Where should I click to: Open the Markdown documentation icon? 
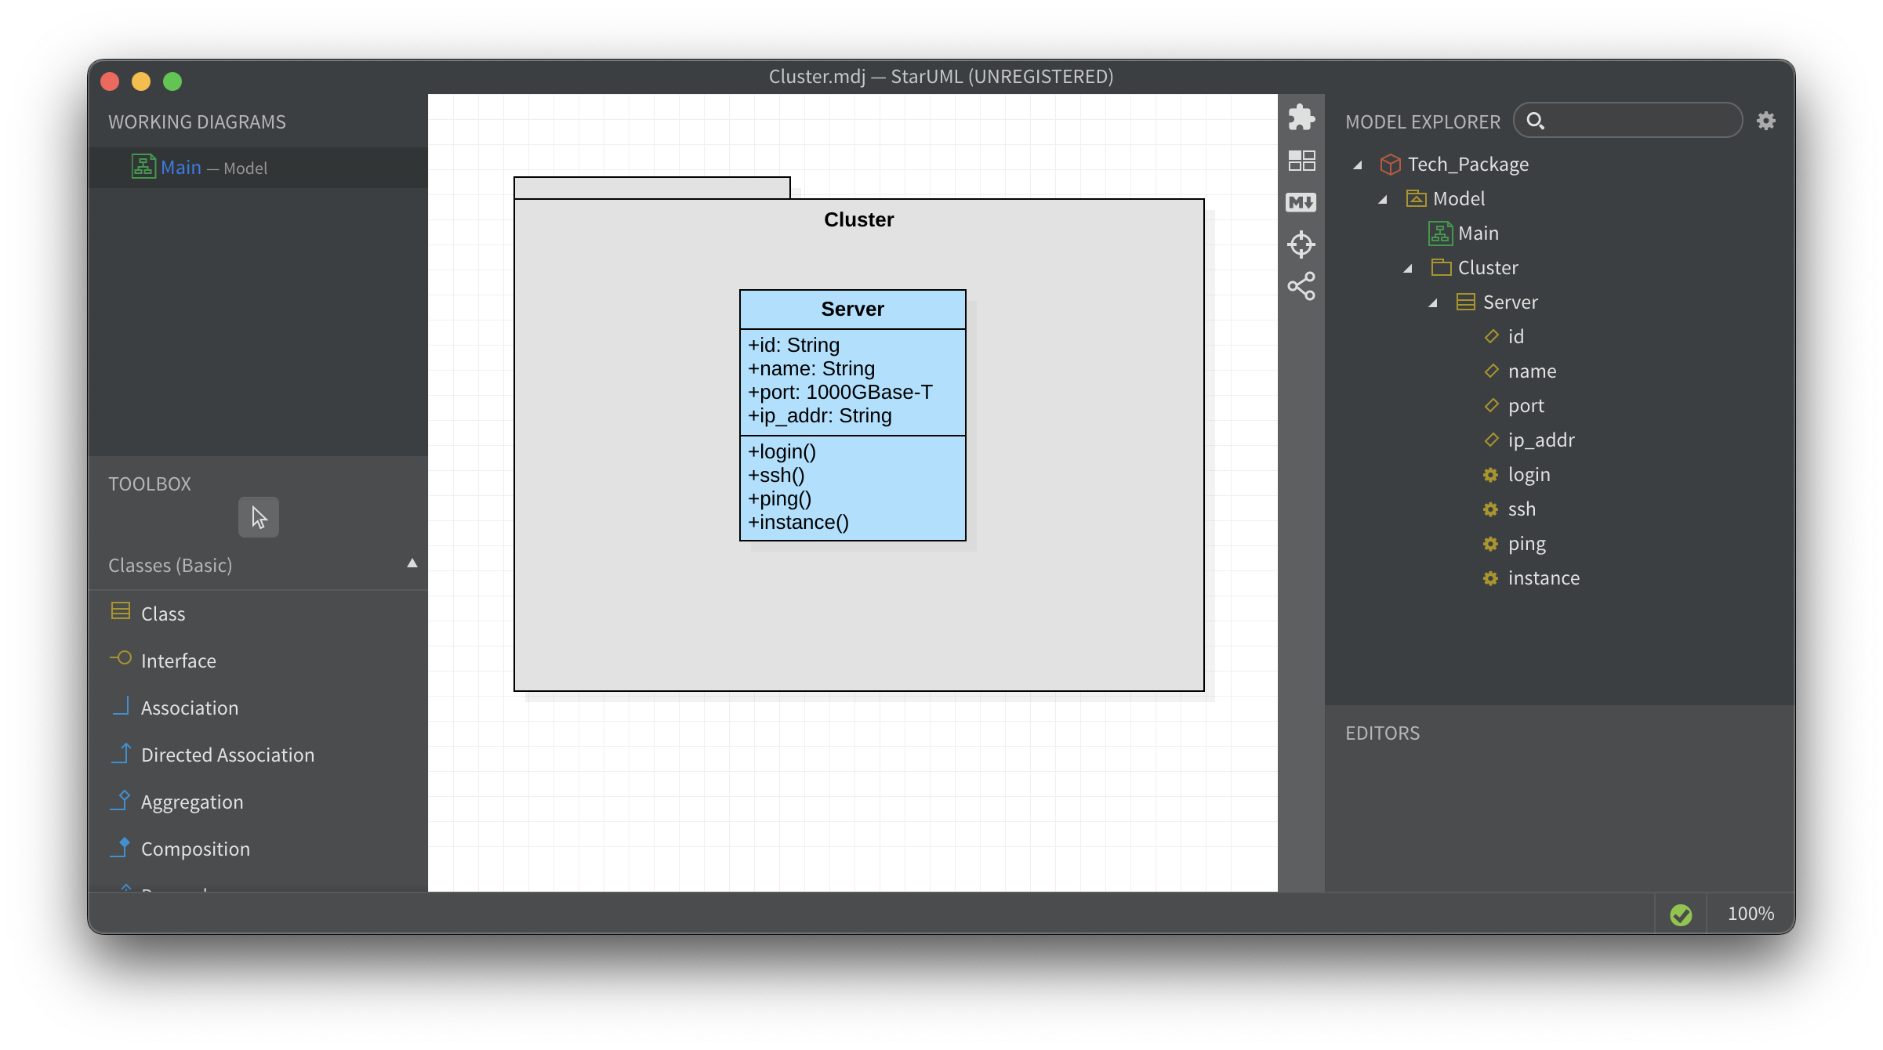(x=1301, y=202)
